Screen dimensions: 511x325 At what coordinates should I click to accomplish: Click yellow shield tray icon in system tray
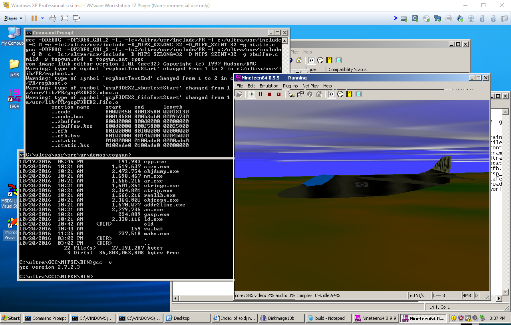coord(453,318)
